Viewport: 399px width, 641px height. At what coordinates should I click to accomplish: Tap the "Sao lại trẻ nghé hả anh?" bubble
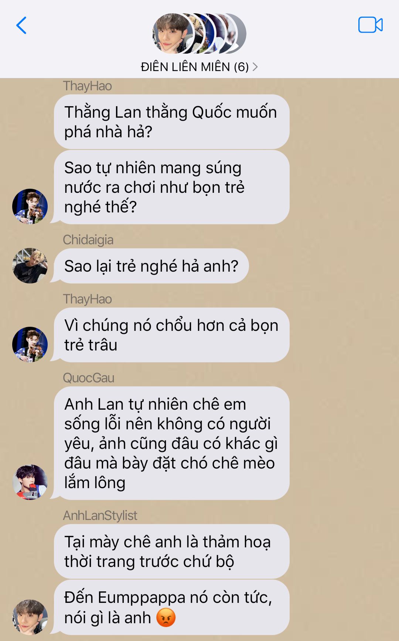(151, 266)
